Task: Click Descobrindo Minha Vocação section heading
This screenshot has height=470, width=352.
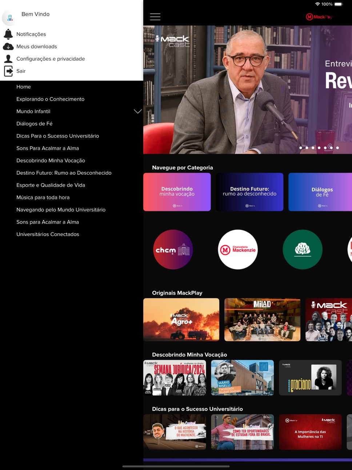Action: (189, 355)
